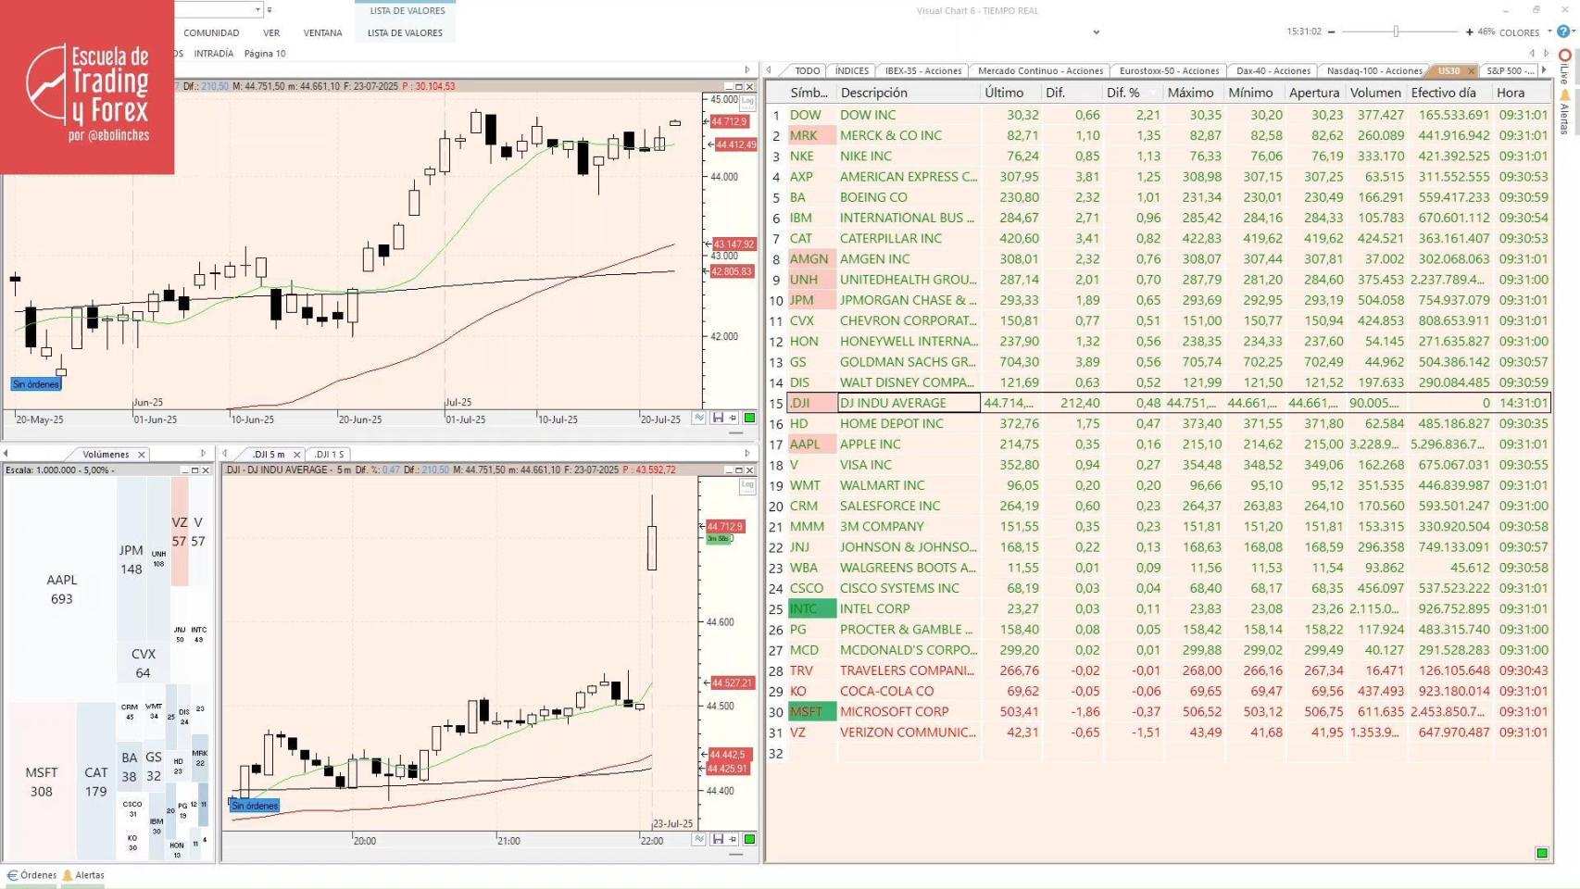The width and height of the screenshot is (1580, 889).
Task: Toggle Log scale on 5m chart
Action: (747, 485)
